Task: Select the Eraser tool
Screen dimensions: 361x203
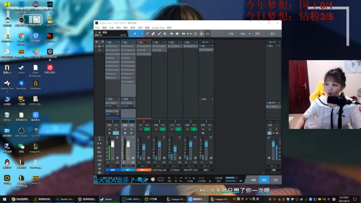Action: (x=153, y=33)
